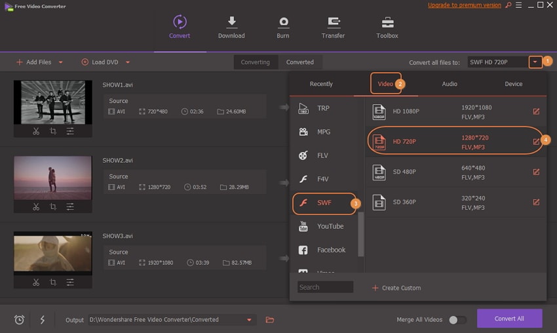The height and width of the screenshot is (333, 557).
Task: Click the scissors trim icon under SHOW2.avi
Action: [36, 207]
